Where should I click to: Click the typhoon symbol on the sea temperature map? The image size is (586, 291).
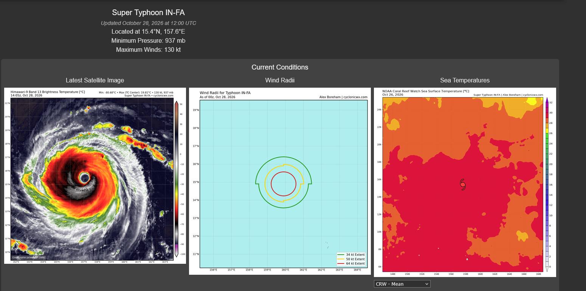tap(463, 184)
